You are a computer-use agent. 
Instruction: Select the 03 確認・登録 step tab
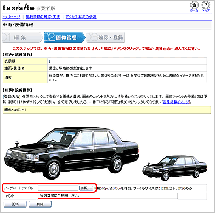click(x=106, y=37)
